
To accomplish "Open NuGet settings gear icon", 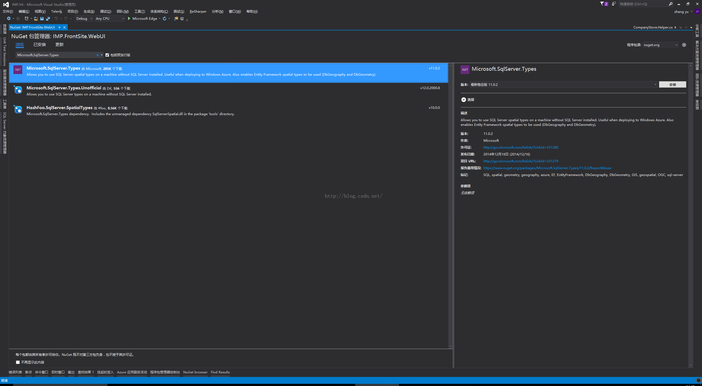I will (684, 45).
